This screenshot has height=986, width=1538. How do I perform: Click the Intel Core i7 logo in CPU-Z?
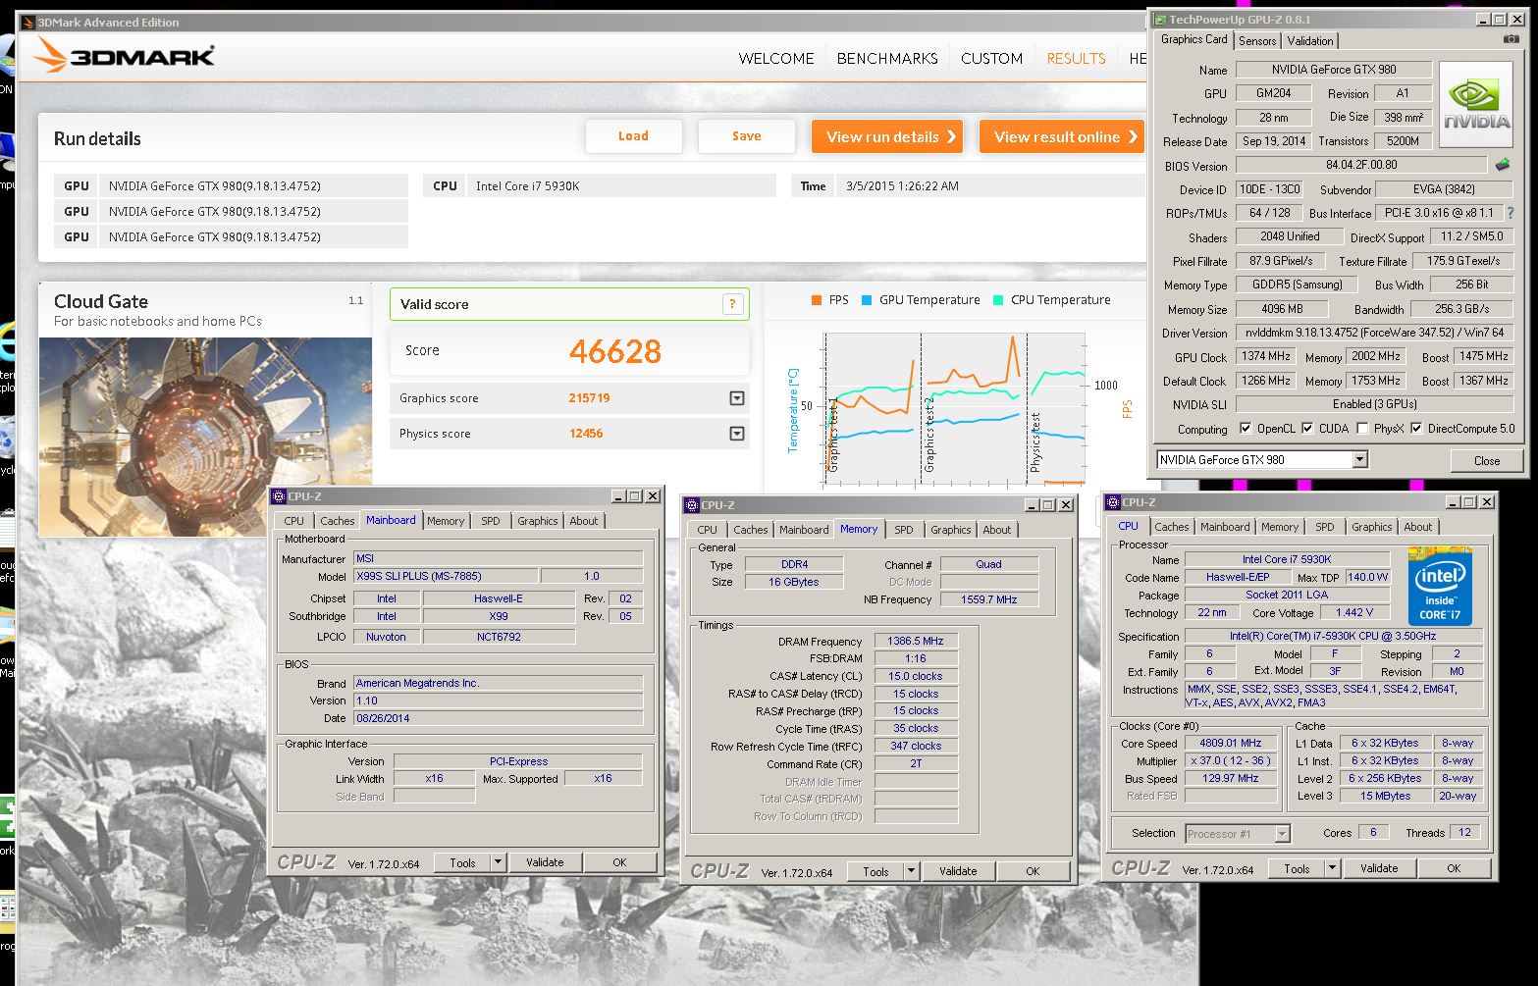1440,586
